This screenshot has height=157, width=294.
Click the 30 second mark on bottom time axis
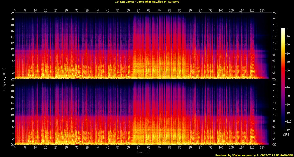coord(77,148)
